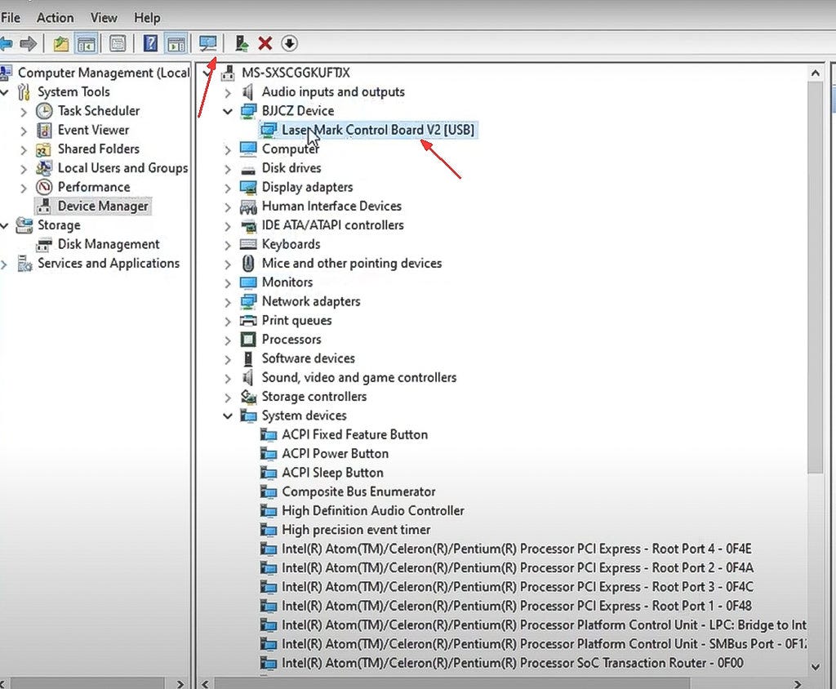836x689 pixels.
Task: Collapse the System devices category
Action: point(228,416)
